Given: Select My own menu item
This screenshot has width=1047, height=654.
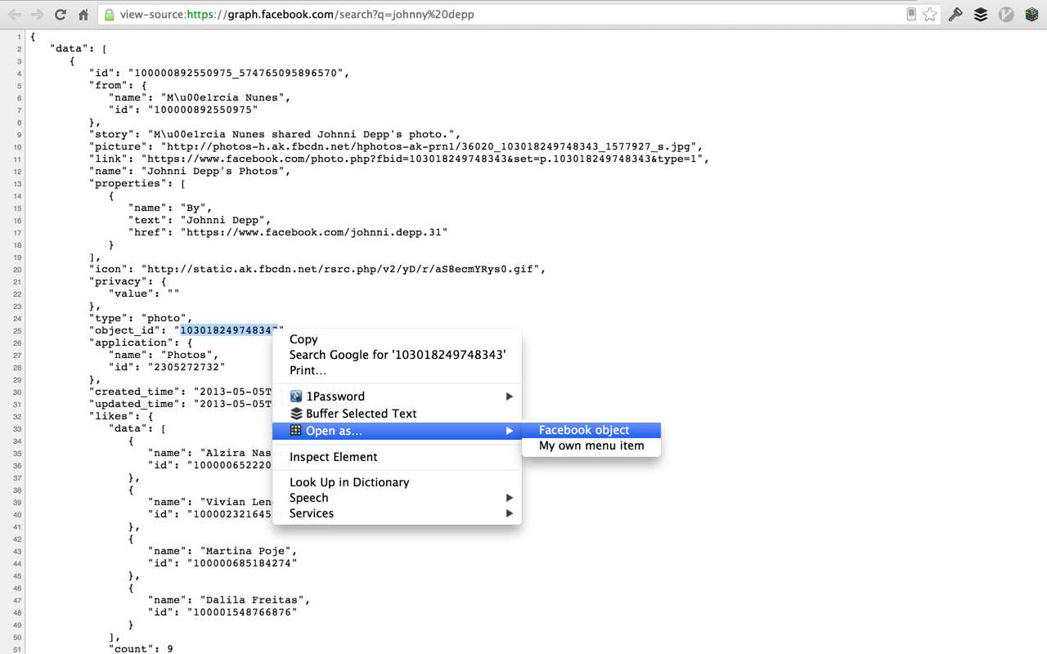Looking at the screenshot, I should click(591, 446).
